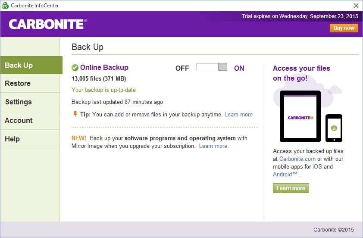
Task: Click the orange pushpin Tip icon
Action: click(75, 114)
